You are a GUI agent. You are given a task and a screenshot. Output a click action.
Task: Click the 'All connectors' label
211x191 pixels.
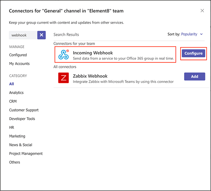(x=65, y=67)
